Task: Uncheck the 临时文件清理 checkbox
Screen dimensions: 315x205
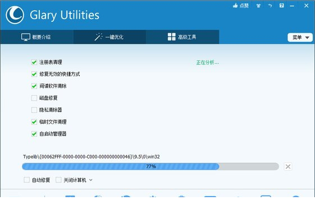Action: tap(34, 122)
